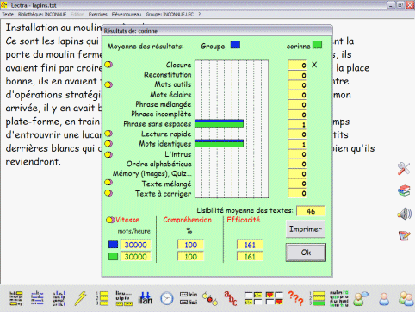The width and height of the screenshot is (415, 312).
Task: Click the red abc Ordre alphabétique icon
Action: point(231,298)
